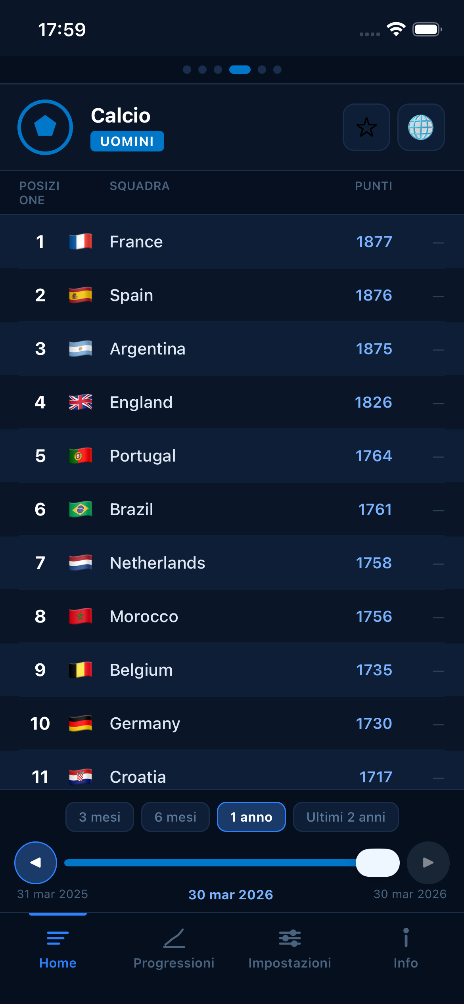The width and height of the screenshot is (464, 1004).
Task: Open the globe icon next to the star
Action: tap(421, 128)
